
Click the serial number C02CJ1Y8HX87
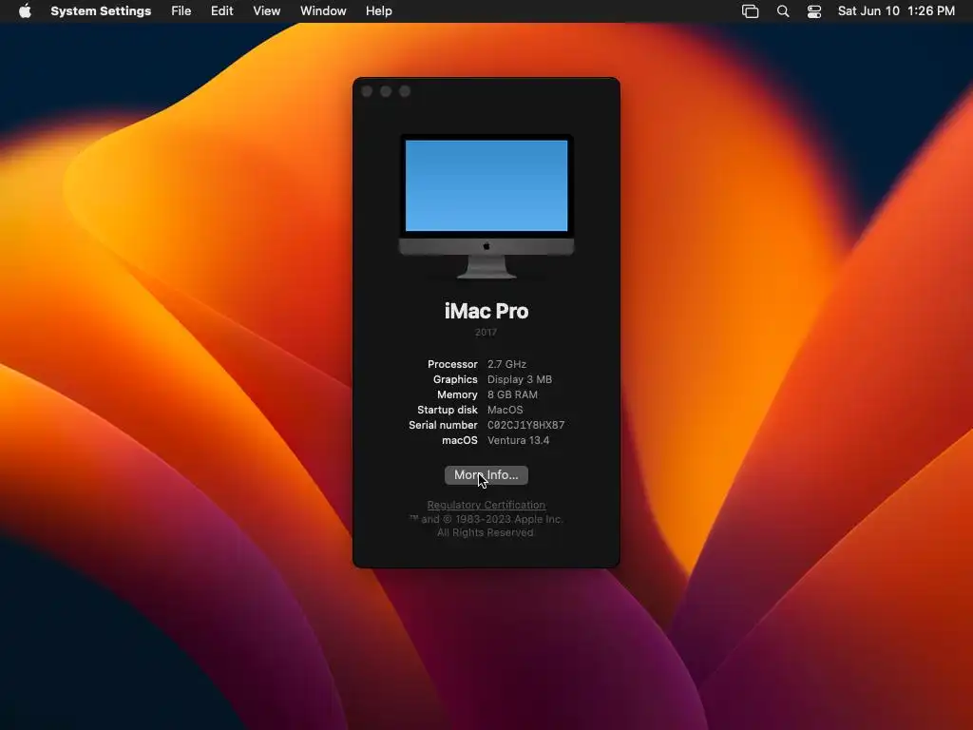click(526, 425)
